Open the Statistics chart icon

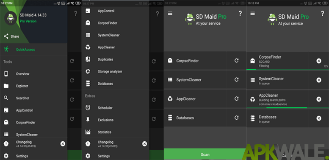click(88, 132)
